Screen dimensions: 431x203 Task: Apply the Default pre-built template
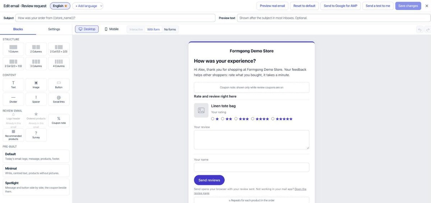tap(36, 156)
